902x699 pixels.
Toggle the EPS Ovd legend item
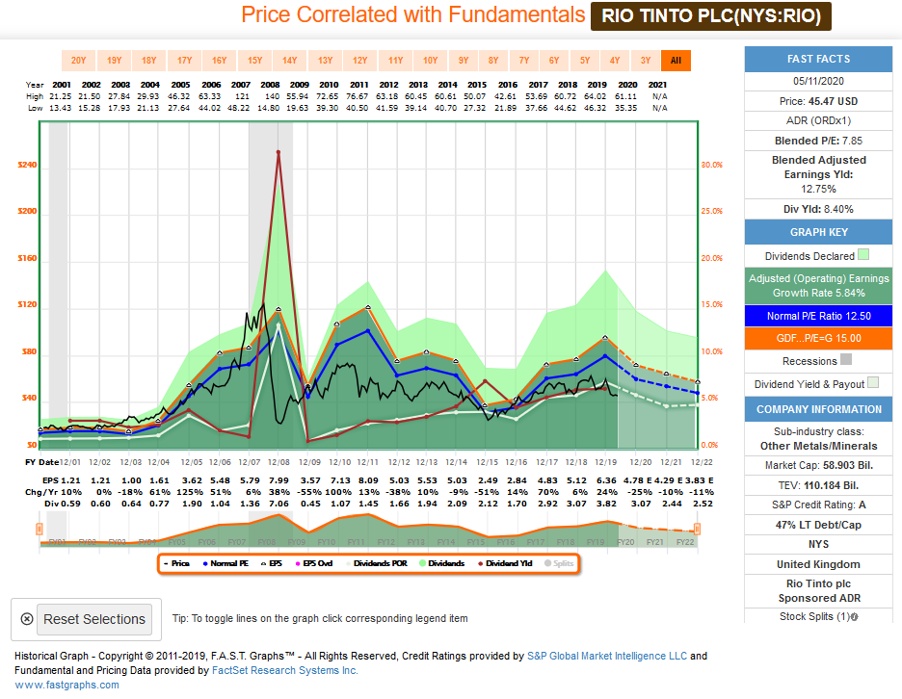[x=314, y=563]
